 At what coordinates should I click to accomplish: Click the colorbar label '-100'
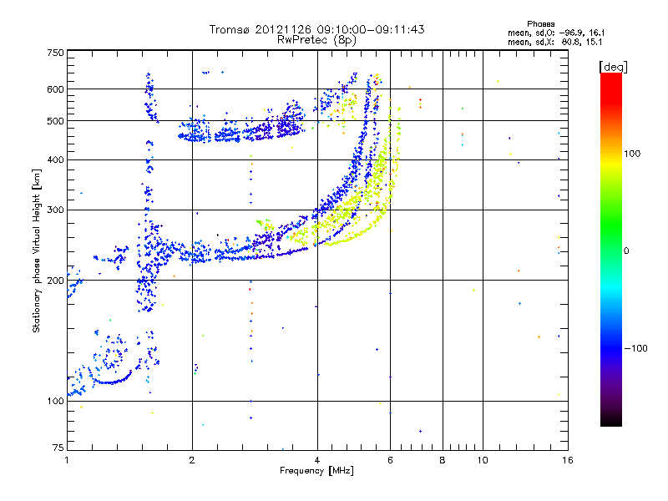(635, 348)
